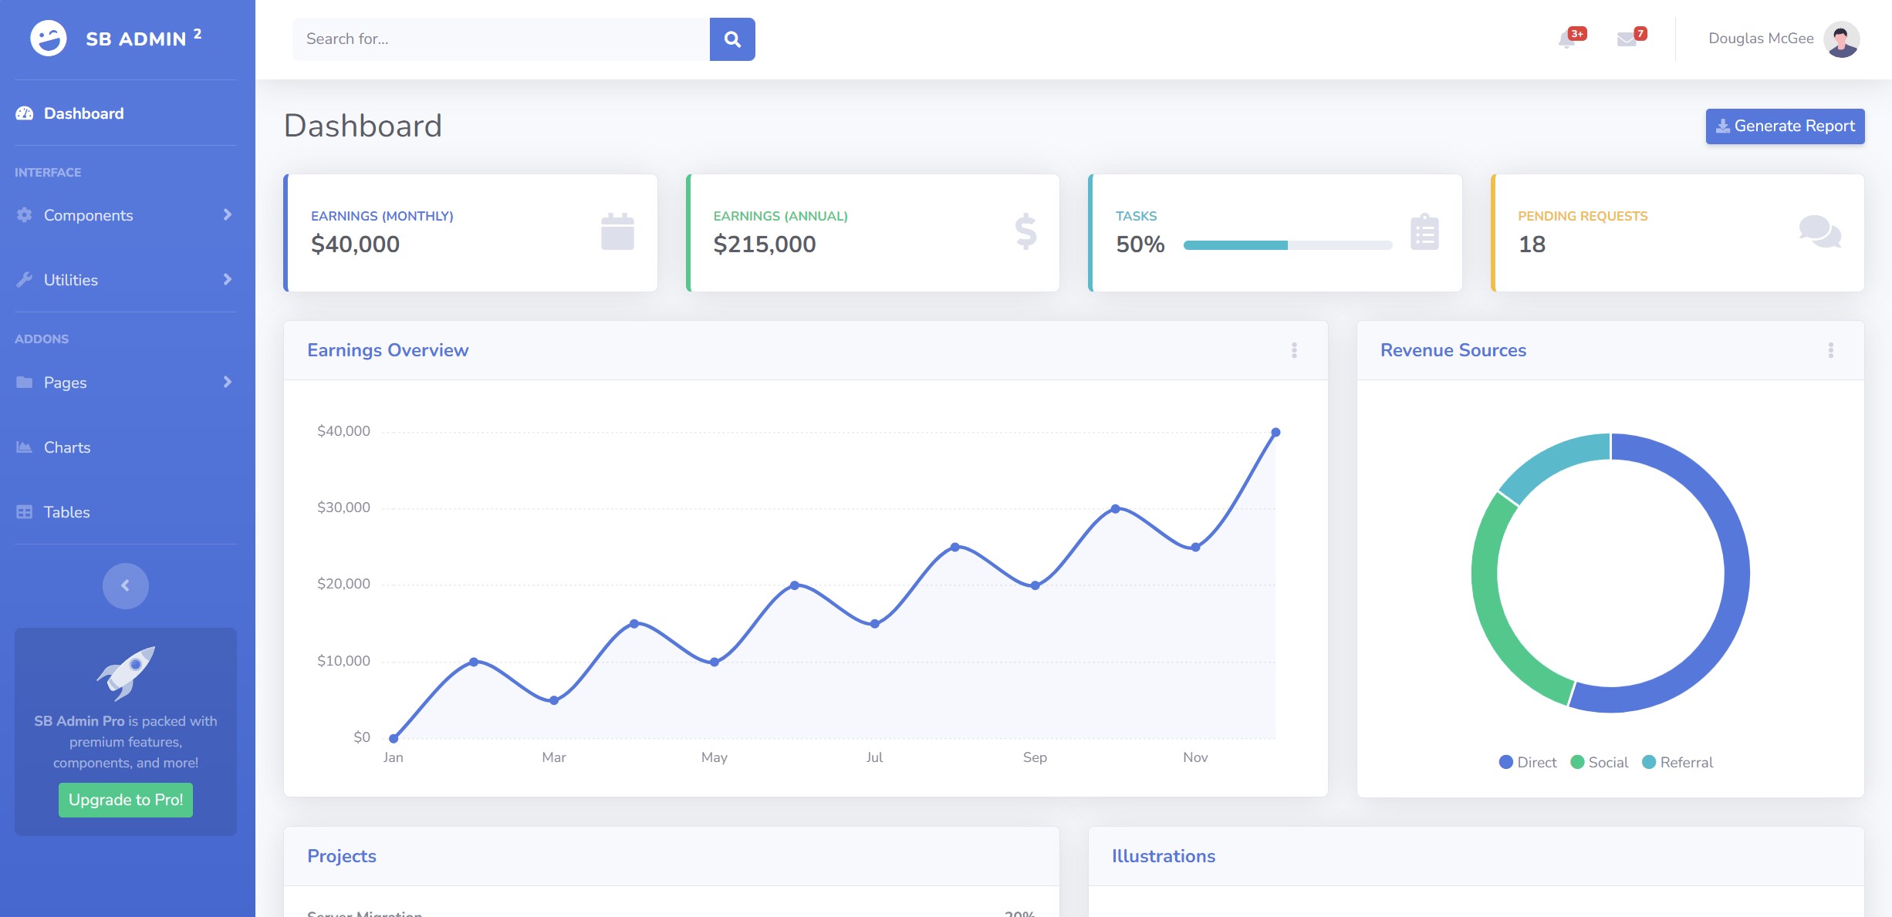1892x917 pixels.
Task: Expand the Utilities sidebar menu
Action: (123, 280)
